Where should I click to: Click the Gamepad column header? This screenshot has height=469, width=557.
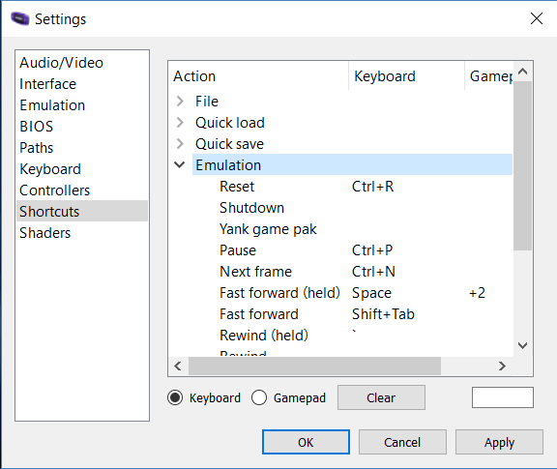point(488,76)
